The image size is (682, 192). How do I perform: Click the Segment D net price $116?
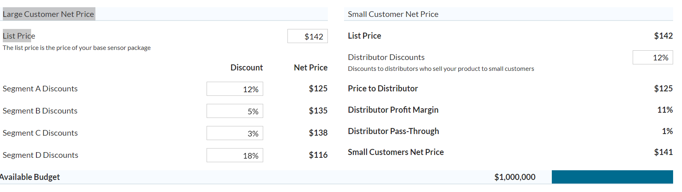(x=318, y=155)
